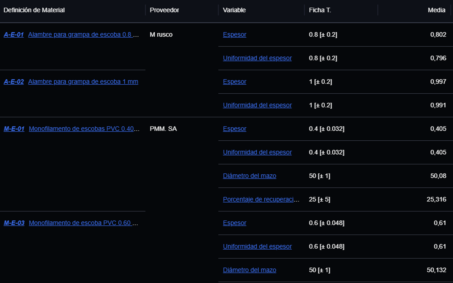
Task: Select mean value '0,796'
Action: 438,58
